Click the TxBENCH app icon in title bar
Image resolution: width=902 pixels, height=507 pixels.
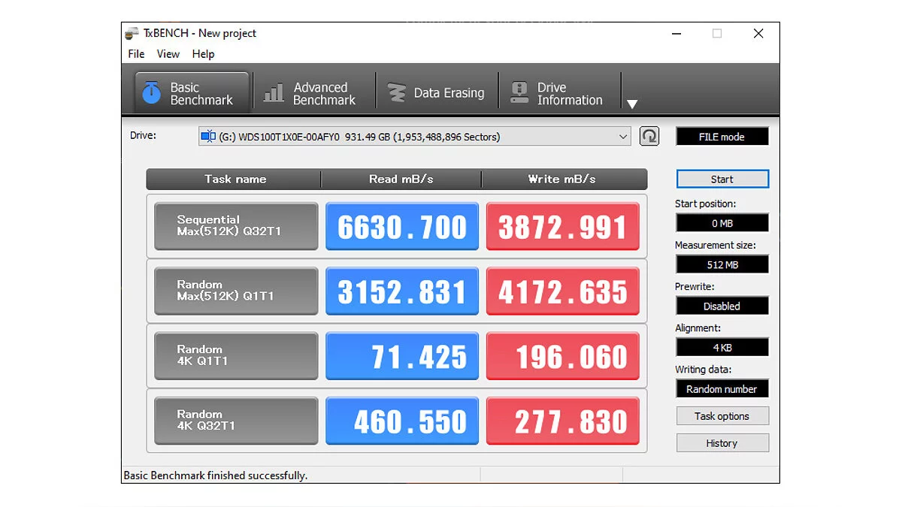132,34
